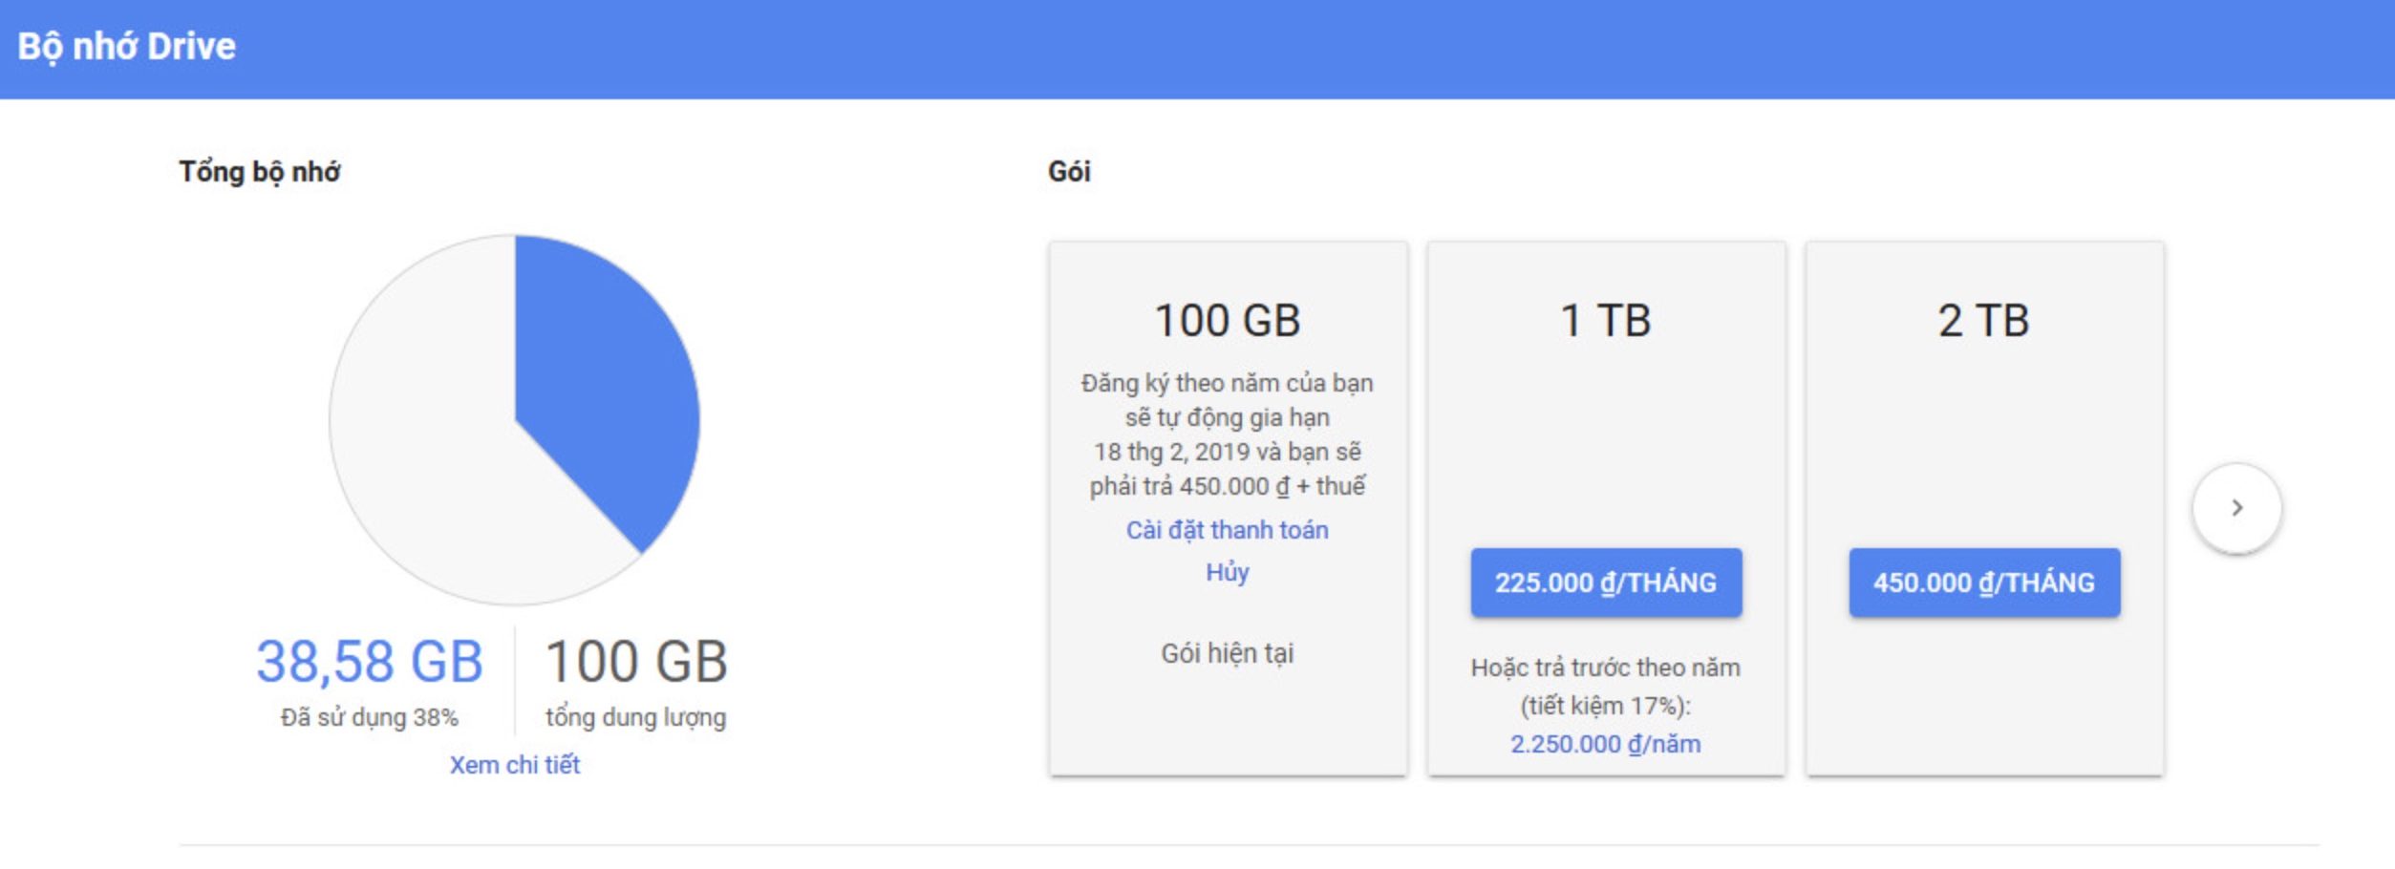The image size is (2395, 869).
Task: Click the "Tổng bộ nhớ" section heading
Action: (259, 172)
